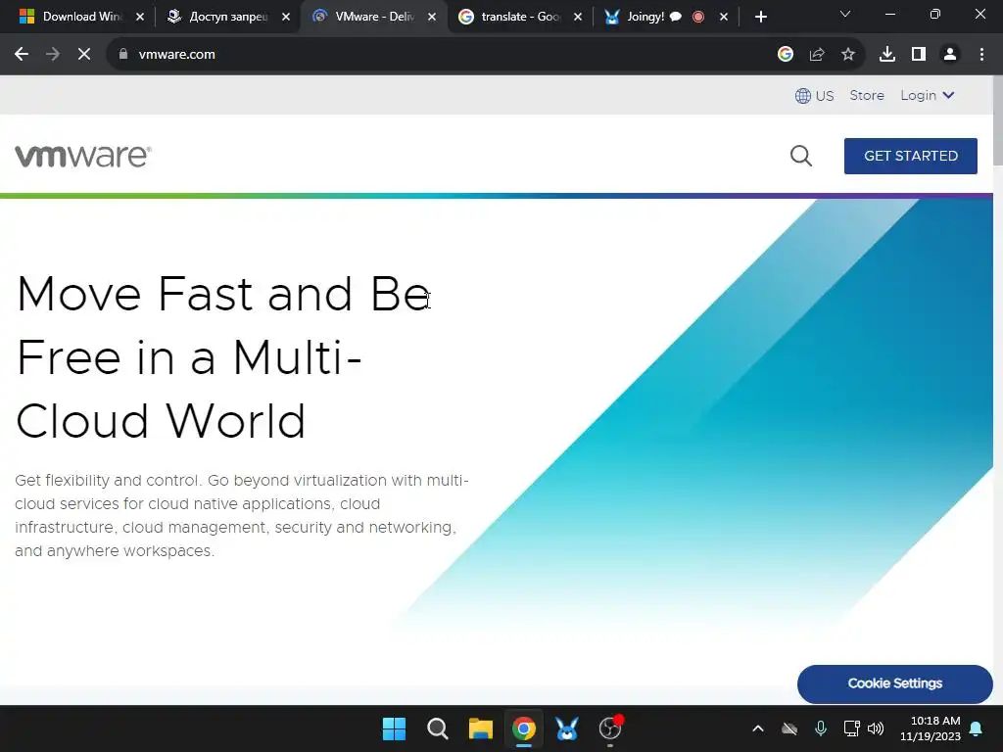
Task: Click the cloud sync tray icon
Action: point(790,728)
